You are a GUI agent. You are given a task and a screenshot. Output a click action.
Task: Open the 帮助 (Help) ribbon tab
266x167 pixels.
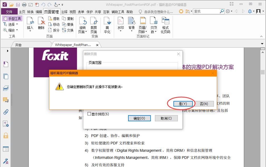coord(130,12)
